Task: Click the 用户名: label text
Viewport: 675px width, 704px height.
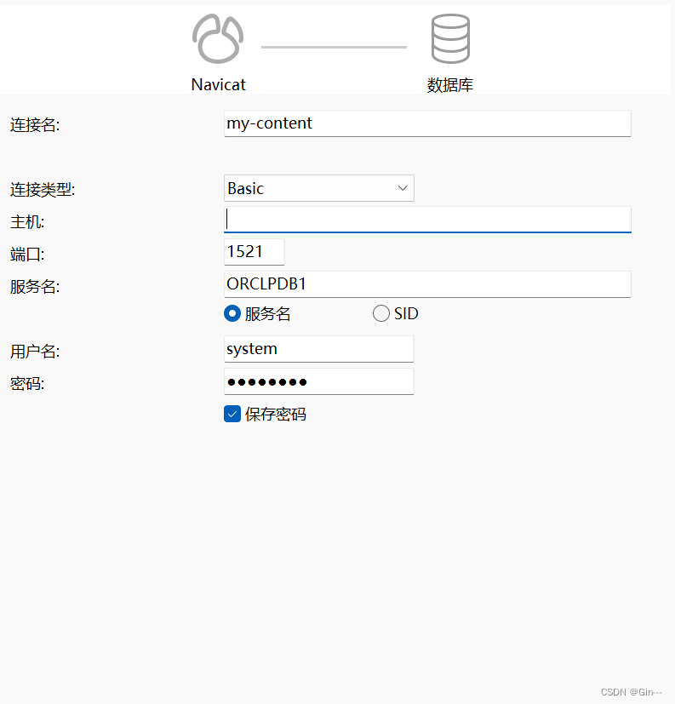Action: (x=35, y=351)
